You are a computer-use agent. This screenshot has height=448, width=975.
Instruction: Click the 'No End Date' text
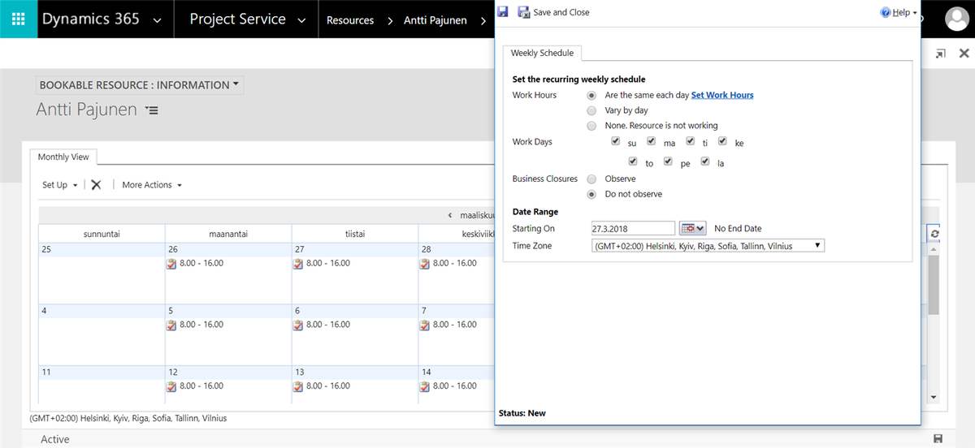tap(738, 229)
